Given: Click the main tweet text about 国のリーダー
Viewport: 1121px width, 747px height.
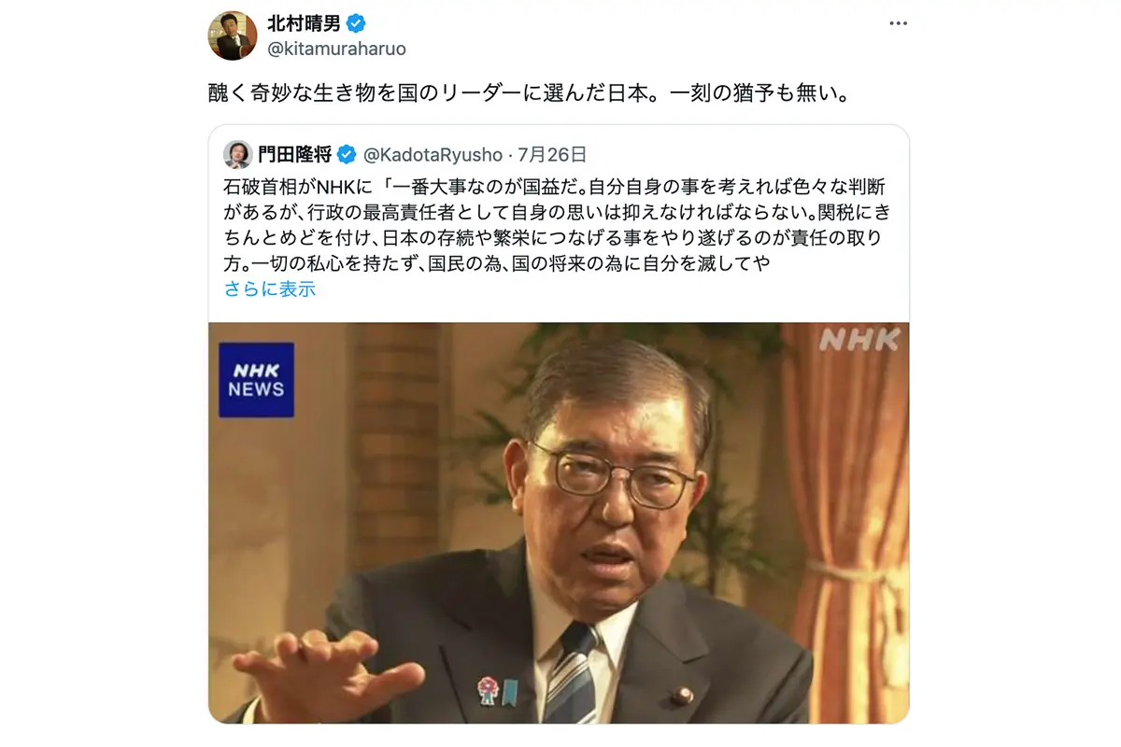Looking at the screenshot, I should [528, 94].
